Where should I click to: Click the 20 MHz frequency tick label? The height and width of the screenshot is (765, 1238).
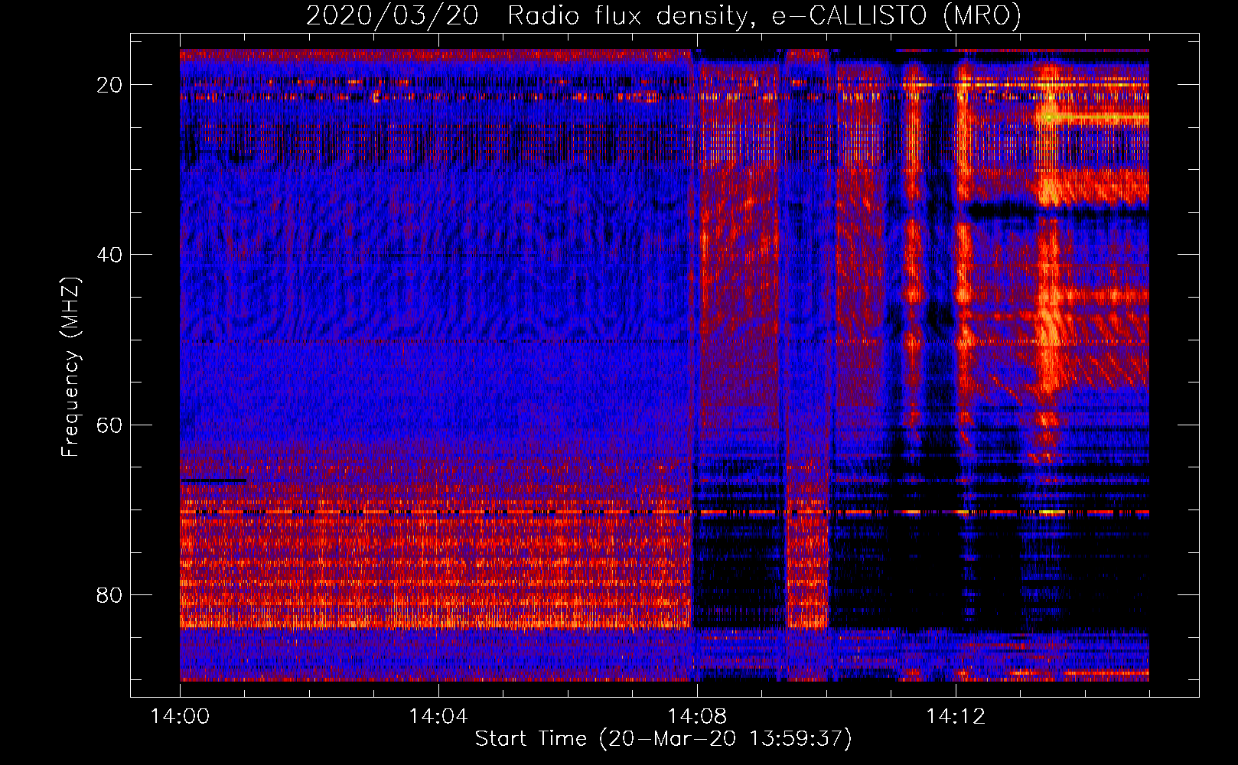pos(110,85)
